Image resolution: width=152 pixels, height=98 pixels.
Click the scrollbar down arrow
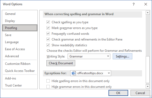pos(148,86)
